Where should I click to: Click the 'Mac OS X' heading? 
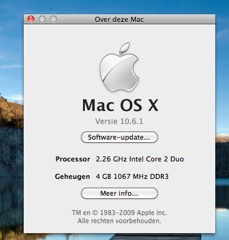coord(120,105)
